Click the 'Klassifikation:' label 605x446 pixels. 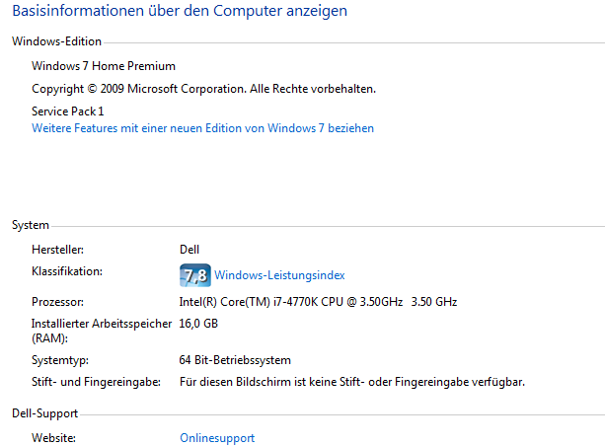[x=67, y=270]
